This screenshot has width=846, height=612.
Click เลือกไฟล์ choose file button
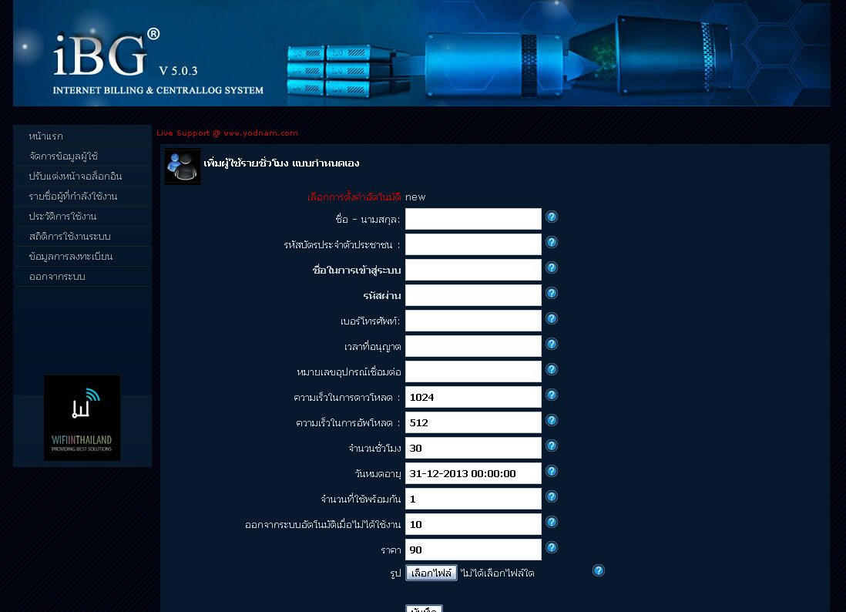431,573
